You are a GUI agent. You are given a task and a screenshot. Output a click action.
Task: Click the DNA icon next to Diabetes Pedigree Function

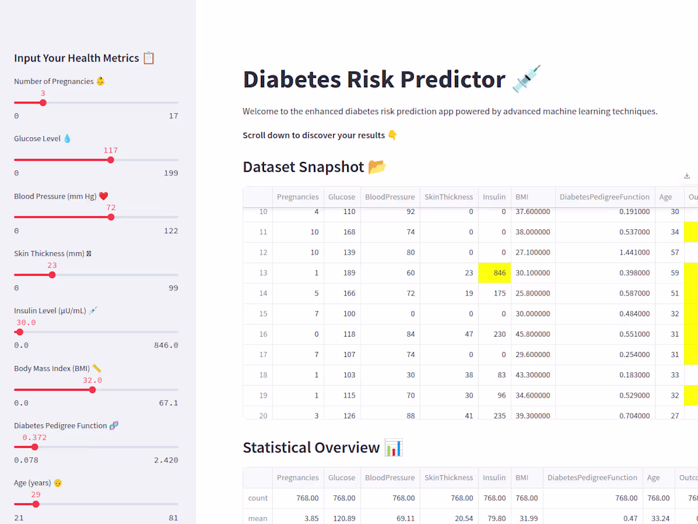tap(115, 425)
